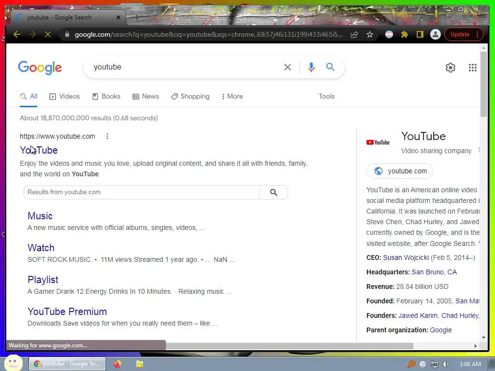Viewport: 495px width, 371px height.
Task: Switch to the News tab
Action: tap(146, 97)
